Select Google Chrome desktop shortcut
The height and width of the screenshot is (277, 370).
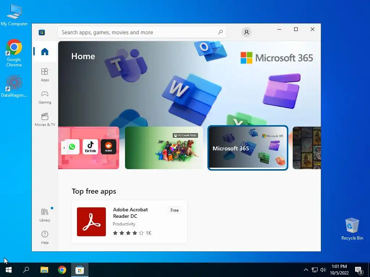click(14, 53)
